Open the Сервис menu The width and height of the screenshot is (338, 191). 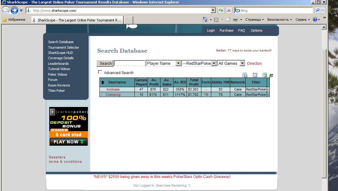(x=303, y=20)
